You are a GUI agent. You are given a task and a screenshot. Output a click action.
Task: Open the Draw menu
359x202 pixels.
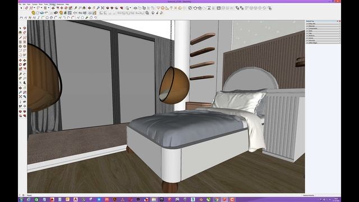pos(40,4)
